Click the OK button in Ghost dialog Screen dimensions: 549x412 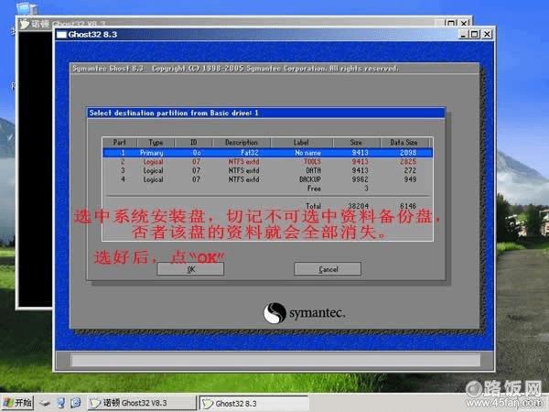click(190, 269)
